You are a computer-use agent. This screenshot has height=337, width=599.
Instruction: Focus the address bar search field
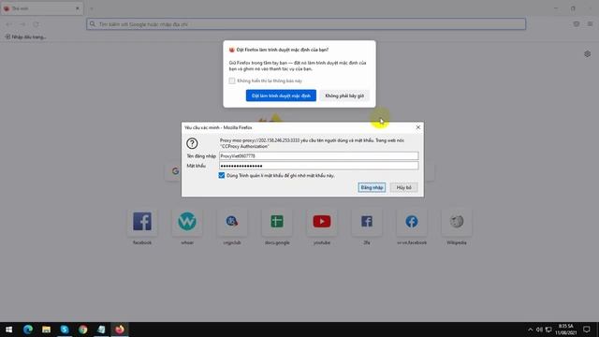pyautogui.click(x=306, y=24)
